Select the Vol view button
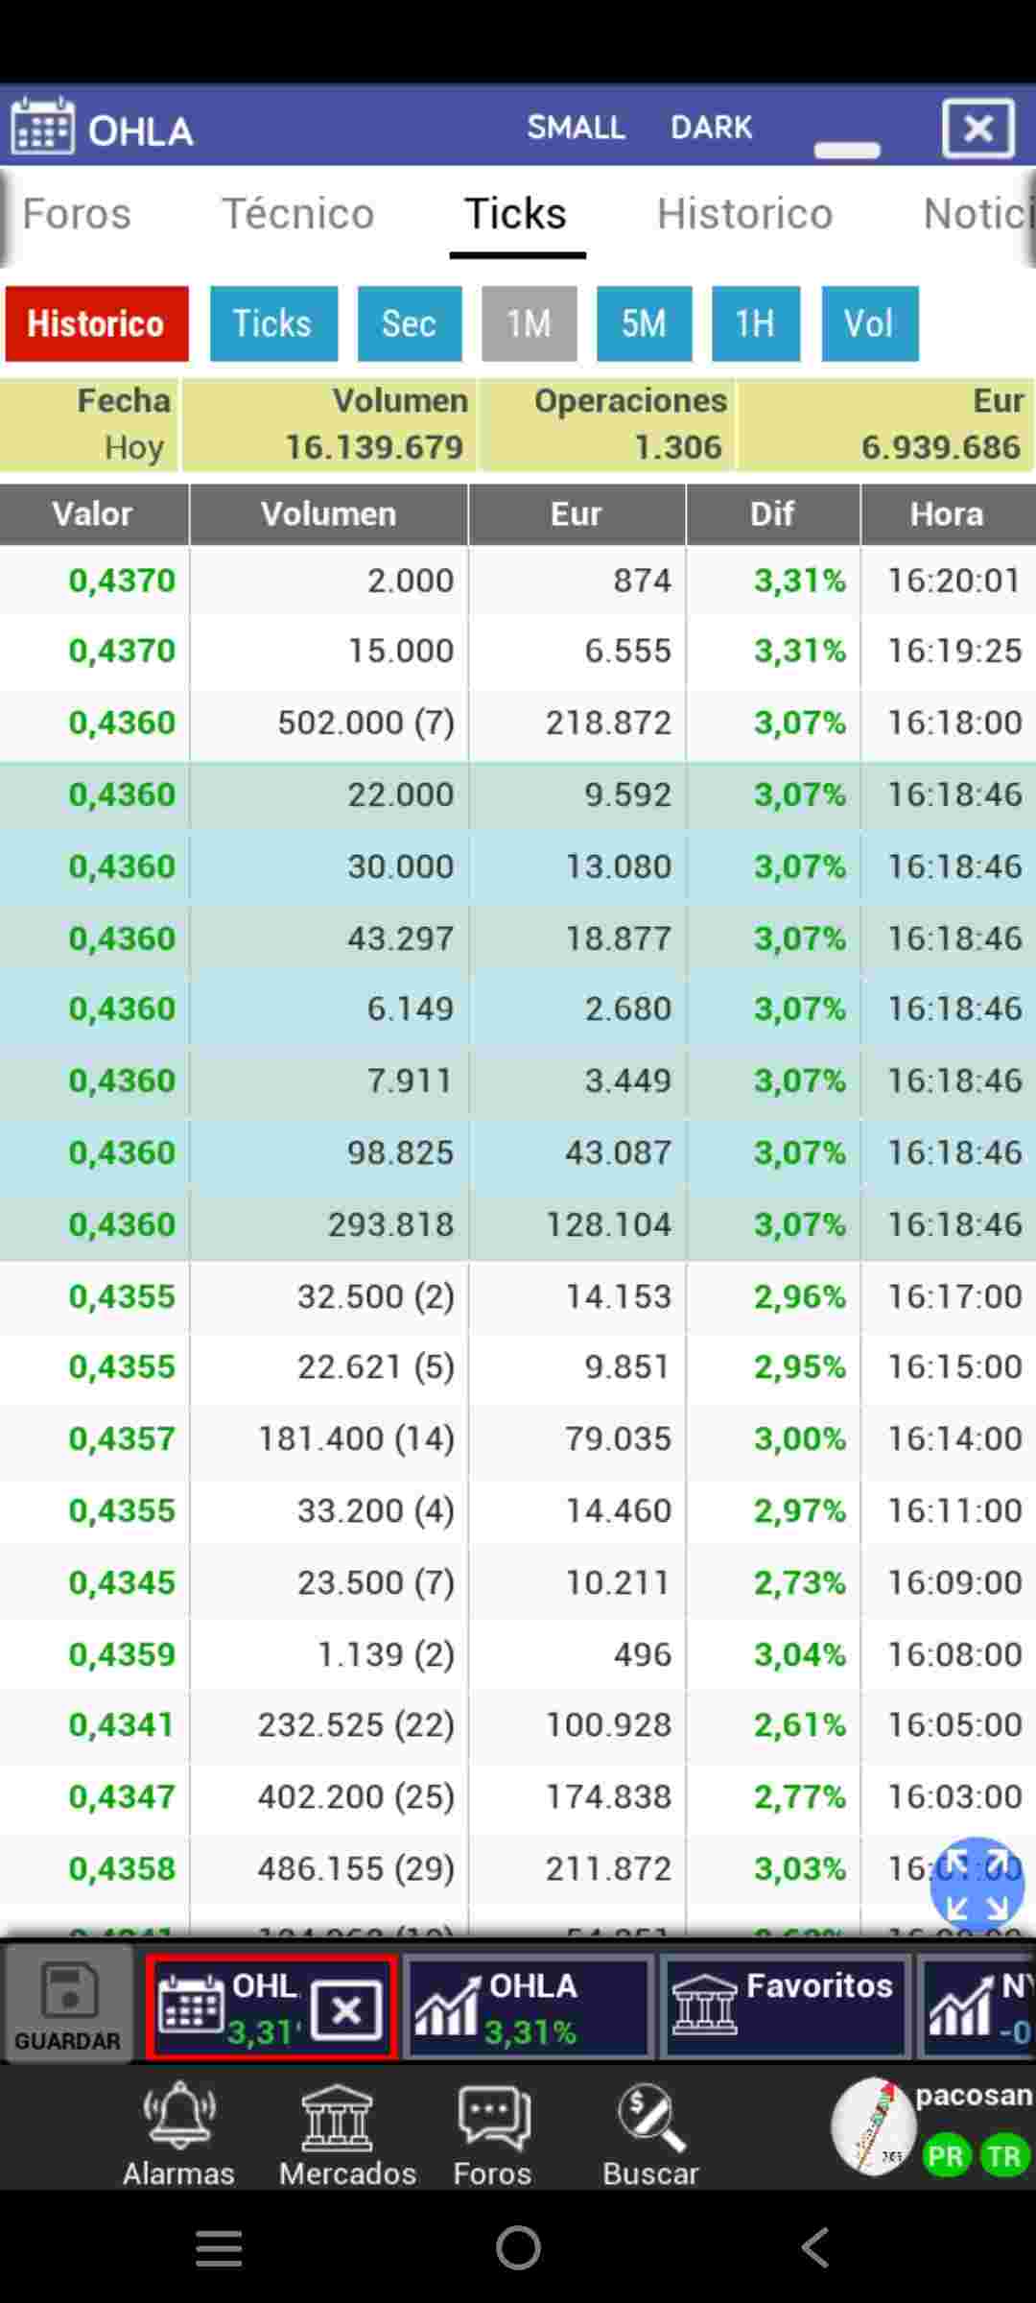 click(869, 323)
